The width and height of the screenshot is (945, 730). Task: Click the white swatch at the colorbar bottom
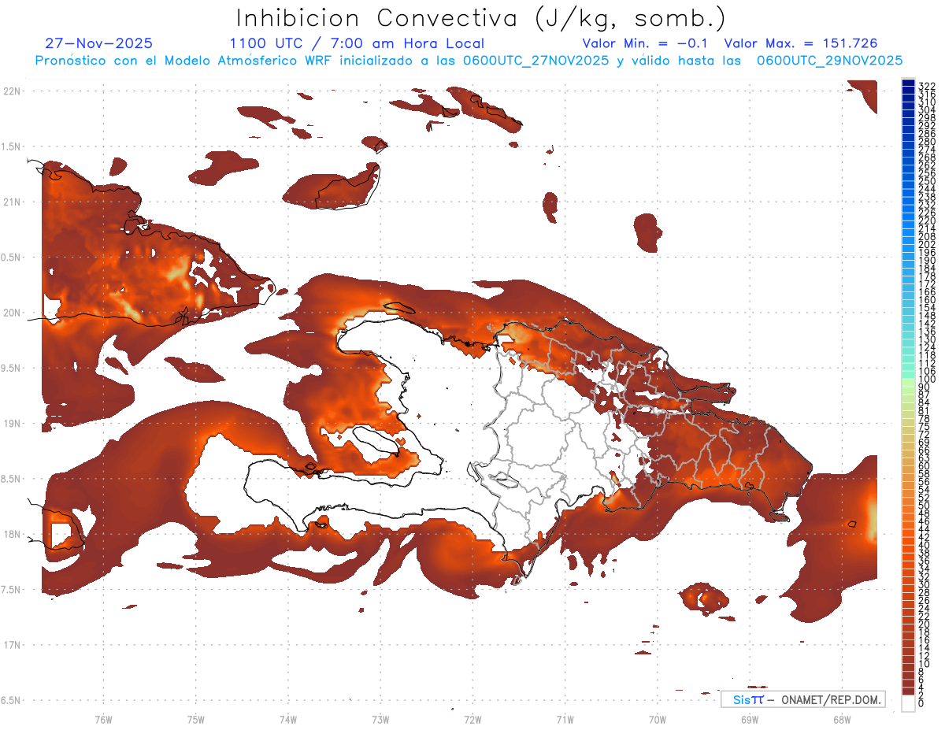908,703
